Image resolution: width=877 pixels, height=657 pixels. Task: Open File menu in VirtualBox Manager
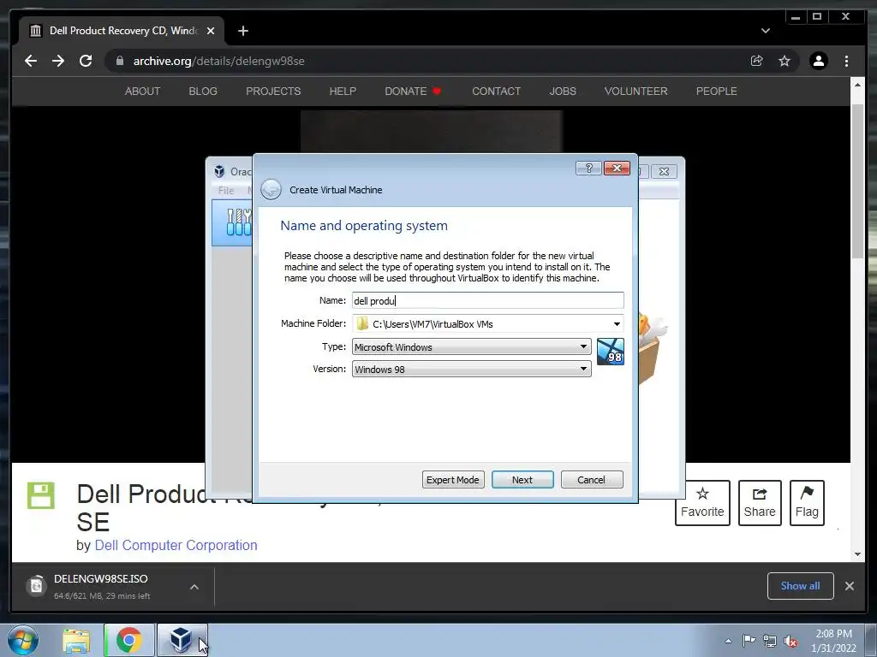[x=226, y=191]
